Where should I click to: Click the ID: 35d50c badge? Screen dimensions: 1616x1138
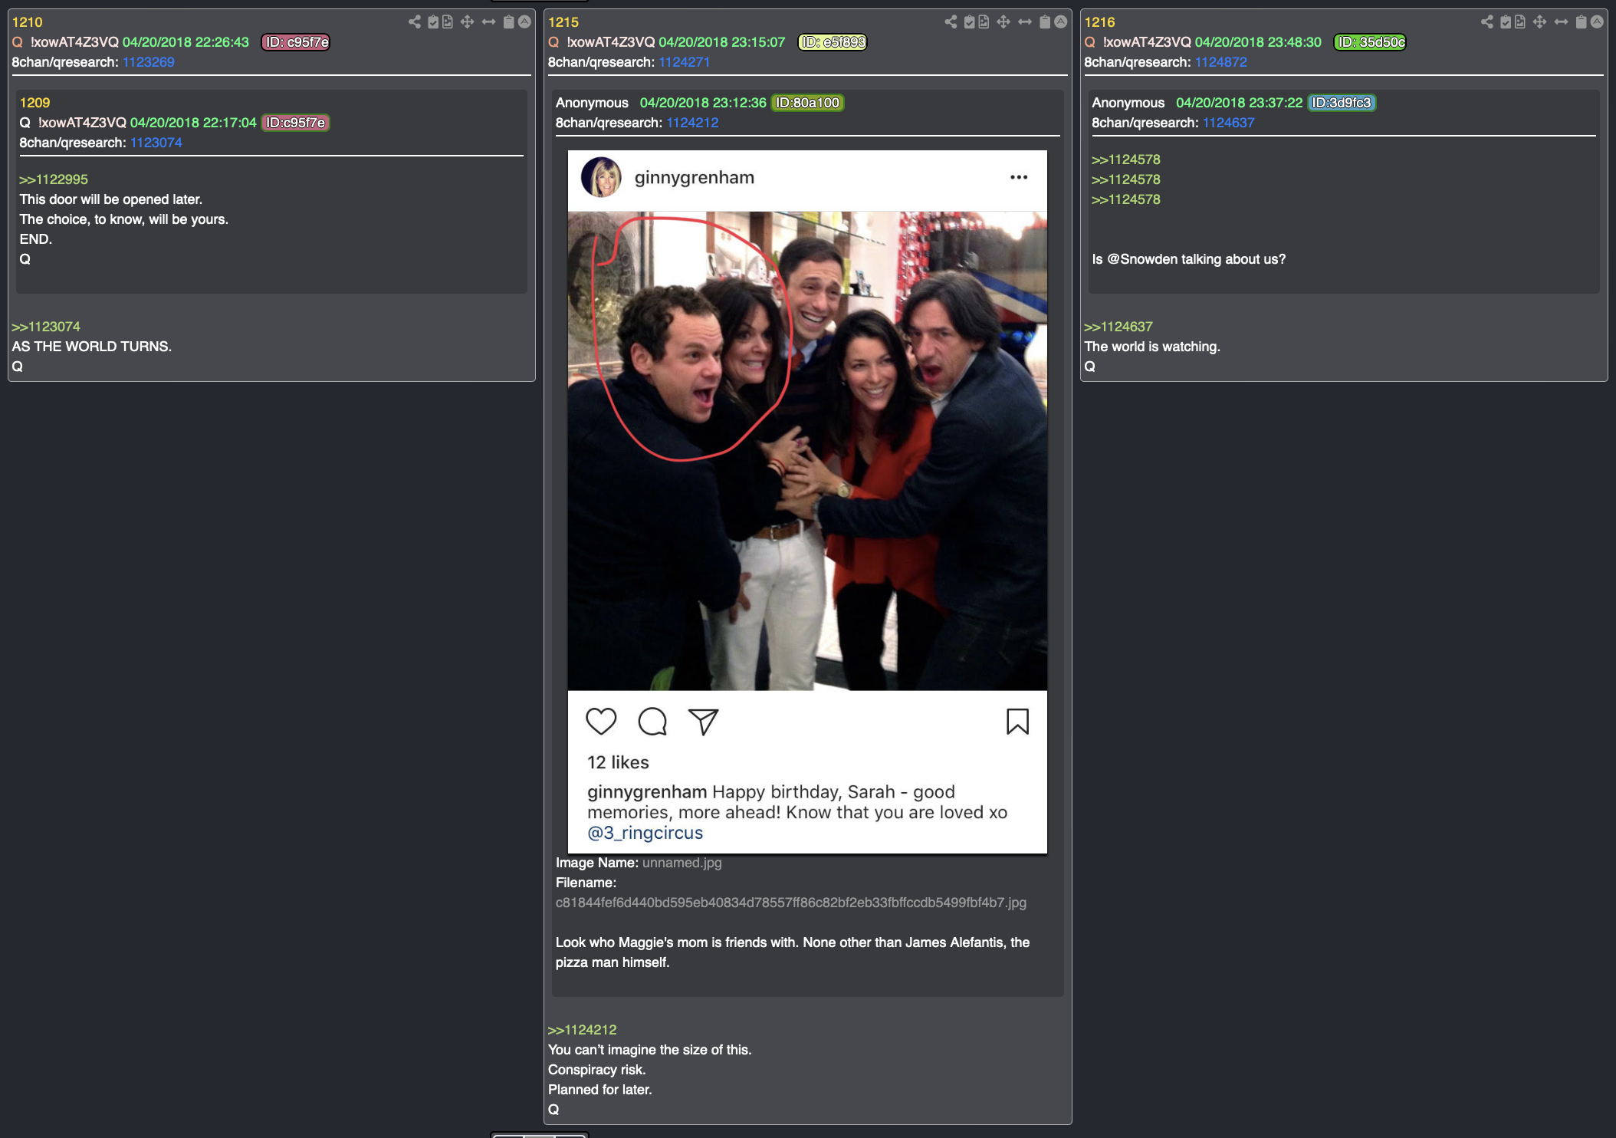(x=1371, y=42)
